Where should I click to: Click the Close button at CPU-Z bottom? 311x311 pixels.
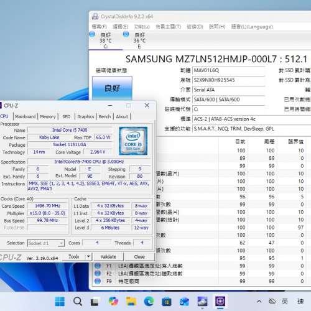pyautogui.click(x=139, y=257)
